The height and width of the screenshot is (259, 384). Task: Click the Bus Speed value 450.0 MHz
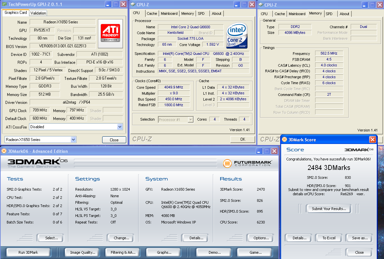(x=174, y=99)
